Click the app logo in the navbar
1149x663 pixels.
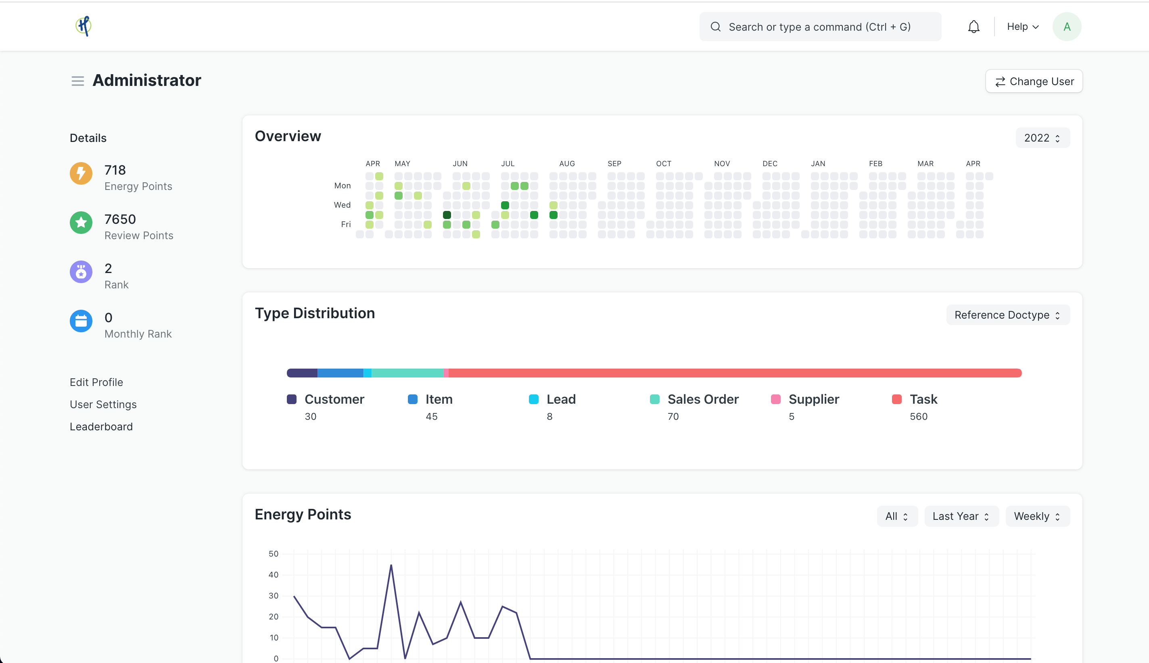tap(84, 26)
